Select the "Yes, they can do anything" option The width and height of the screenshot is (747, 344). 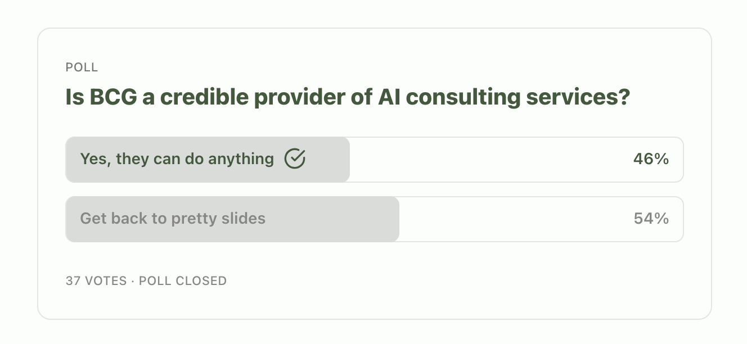[x=177, y=159]
